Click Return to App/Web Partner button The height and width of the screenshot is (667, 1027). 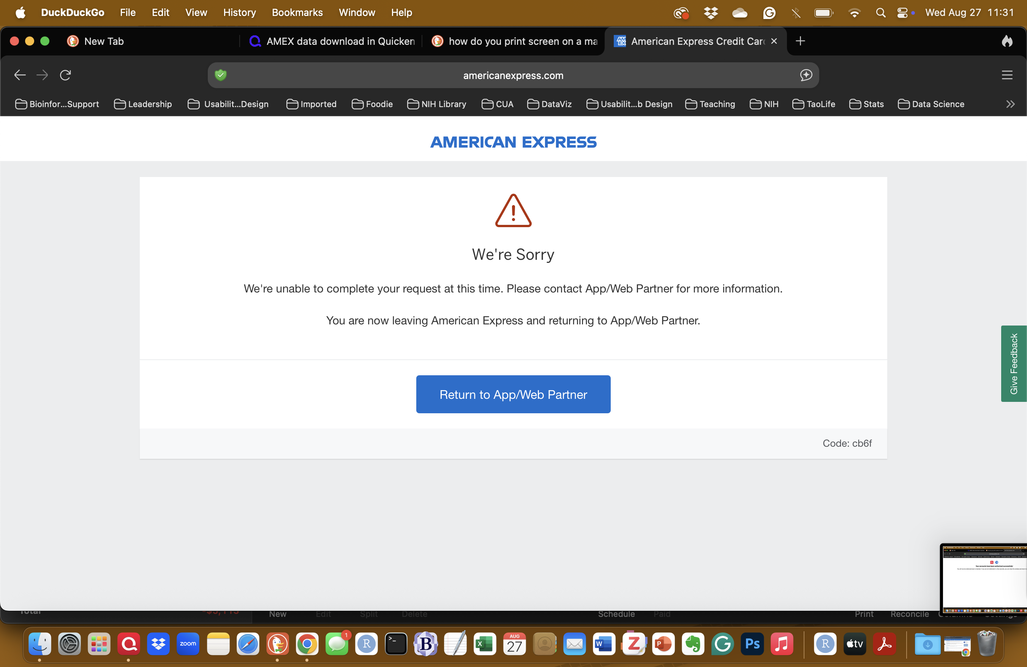[513, 394]
